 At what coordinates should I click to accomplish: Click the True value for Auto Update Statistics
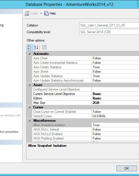tap(96, 76)
